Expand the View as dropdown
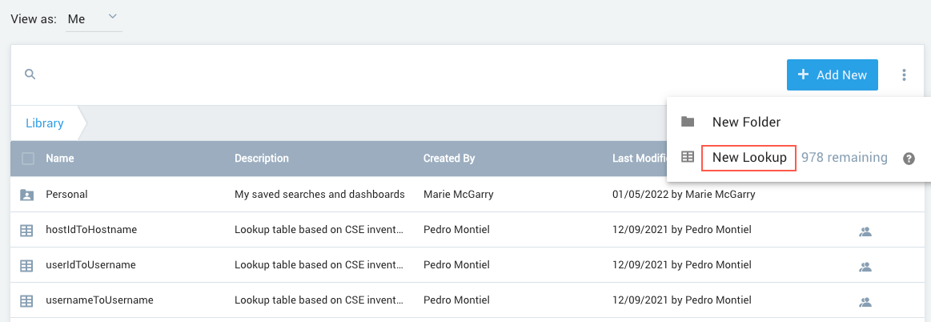This screenshot has height=322, width=931. tap(94, 18)
